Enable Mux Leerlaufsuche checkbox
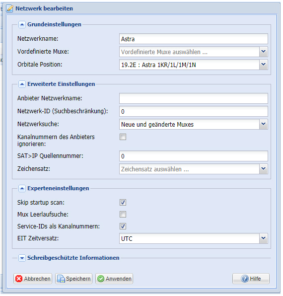Viewport: 283px width, 296px height. click(123, 215)
